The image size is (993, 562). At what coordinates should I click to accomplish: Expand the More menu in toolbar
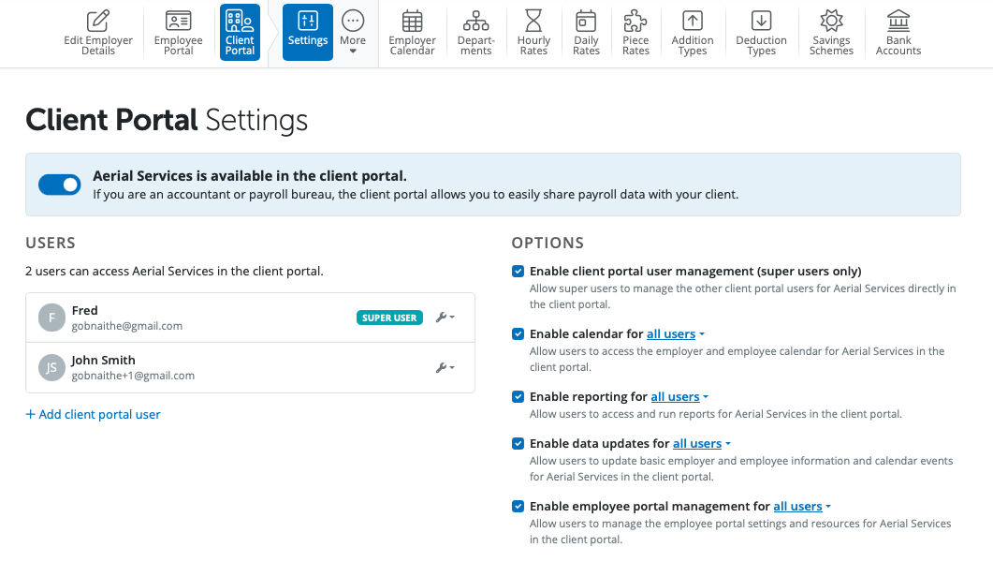coord(353,32)
